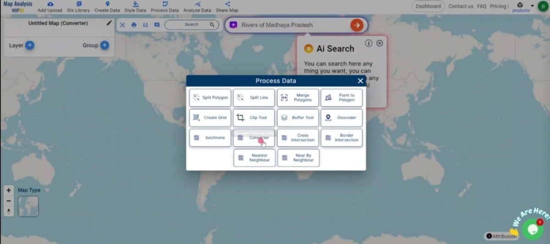The width and height of the screenshot is (550, 244).
Task: Zoom in the map
Action: point(9,191)
